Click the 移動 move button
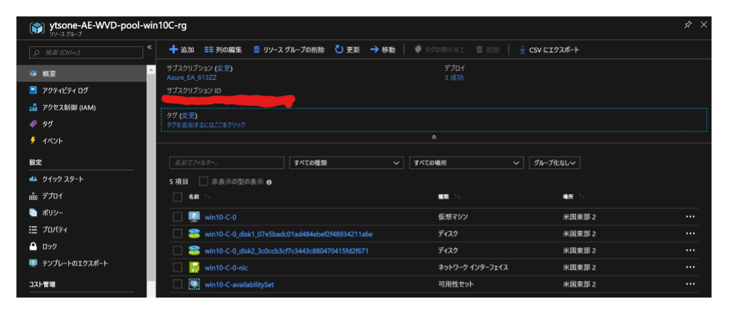Image resolution: width=732 pixels, height=318 pixels. click(383, 50)
